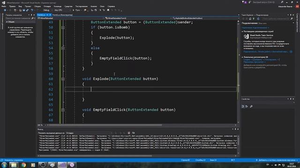Open the Файл menu
Image resolution: width=300 pixels, height=168 pixels.
(4, 6)
